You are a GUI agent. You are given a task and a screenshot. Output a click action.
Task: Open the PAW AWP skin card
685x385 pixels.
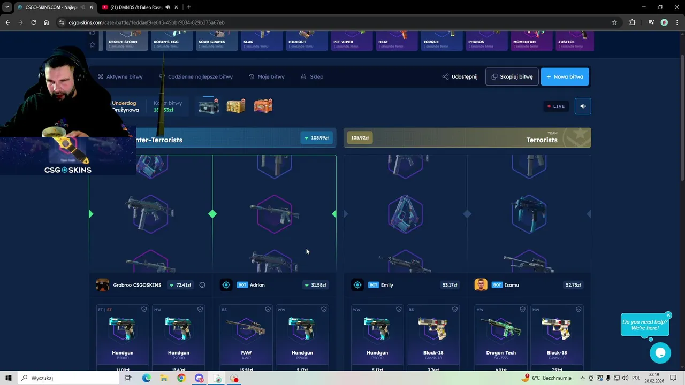pos(246,337)
